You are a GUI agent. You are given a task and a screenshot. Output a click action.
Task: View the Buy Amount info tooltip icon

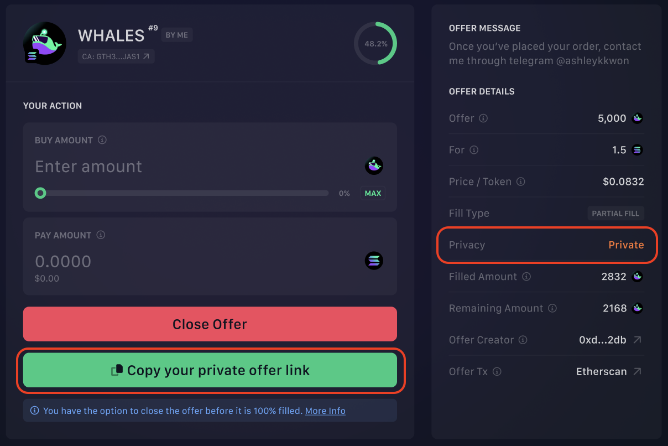(102, 140)
